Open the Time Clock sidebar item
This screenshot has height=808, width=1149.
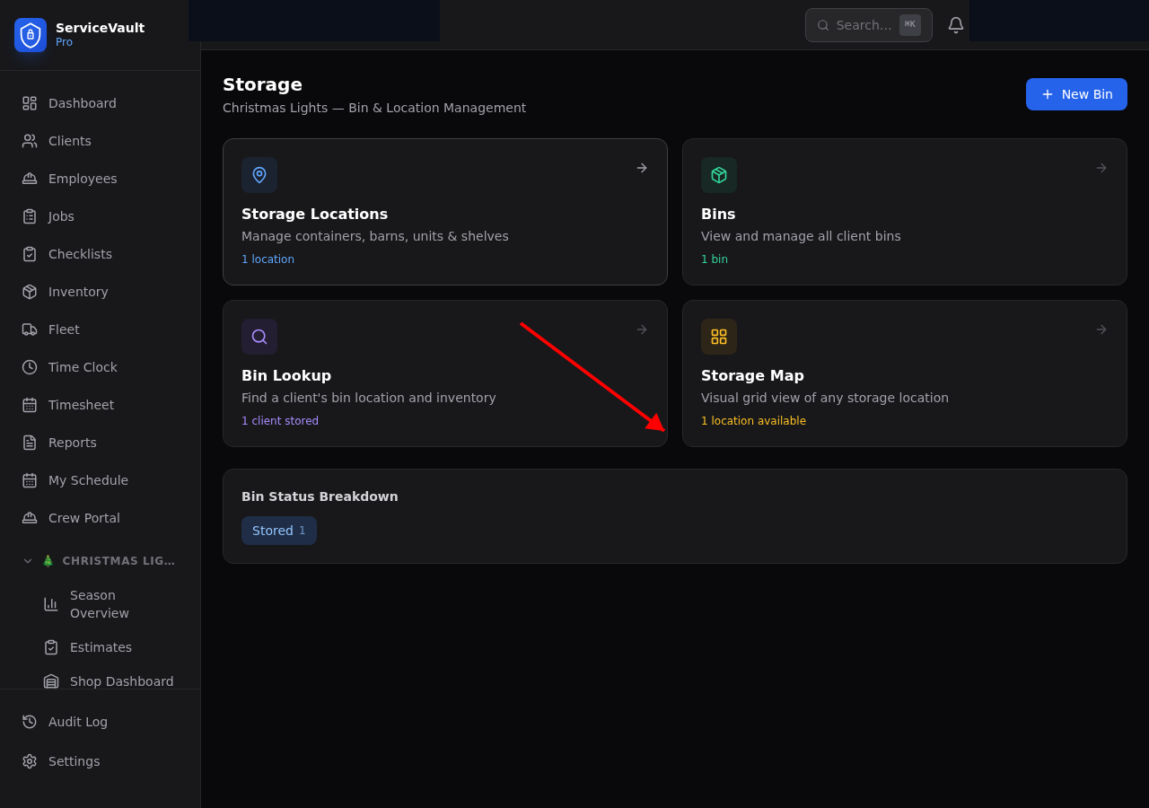tap(83, 367)
